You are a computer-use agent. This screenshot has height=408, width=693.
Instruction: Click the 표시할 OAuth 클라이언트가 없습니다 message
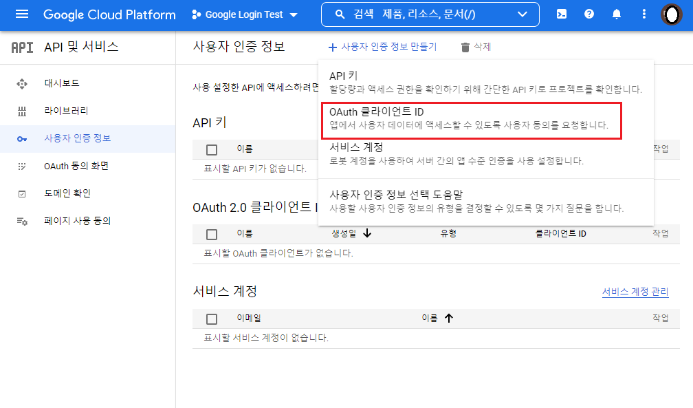pos(278,254)
